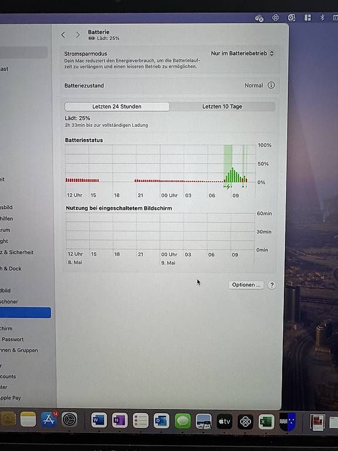
Task: Click the ChatGPT dock icon
Action: tap(245, 422)
